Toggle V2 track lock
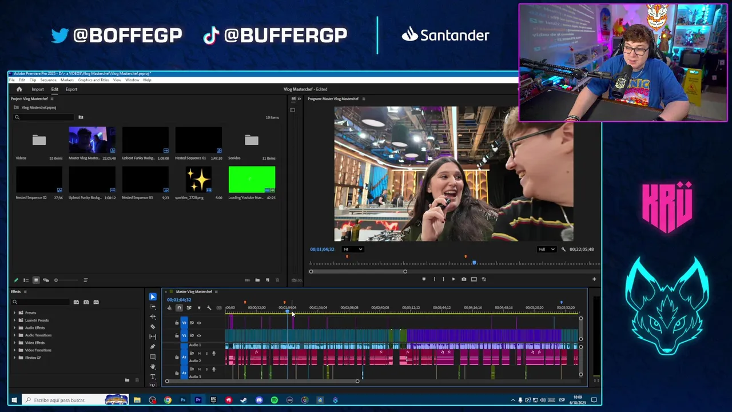The width and height of the screenshot is (732, 412). (x=177, y=323)
